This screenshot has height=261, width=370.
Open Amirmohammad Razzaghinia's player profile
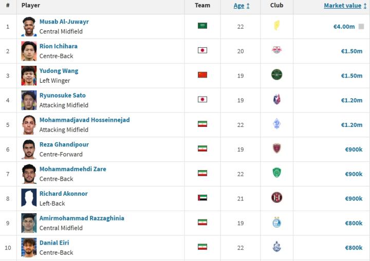pyautogui.click(x=82, y=218)
